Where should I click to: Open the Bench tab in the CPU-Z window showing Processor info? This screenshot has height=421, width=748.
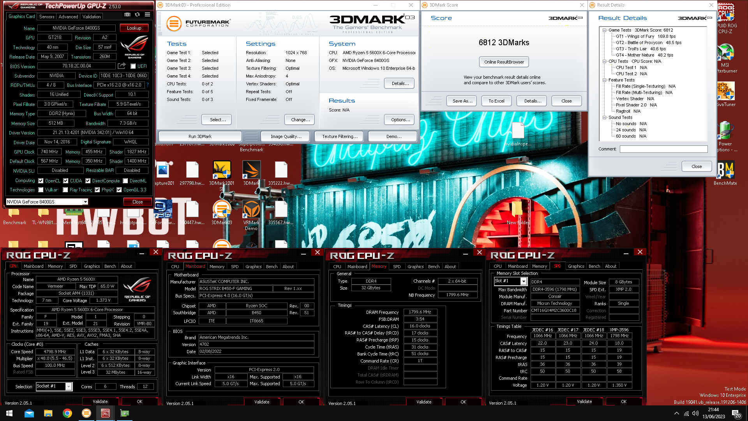point(110,266)
